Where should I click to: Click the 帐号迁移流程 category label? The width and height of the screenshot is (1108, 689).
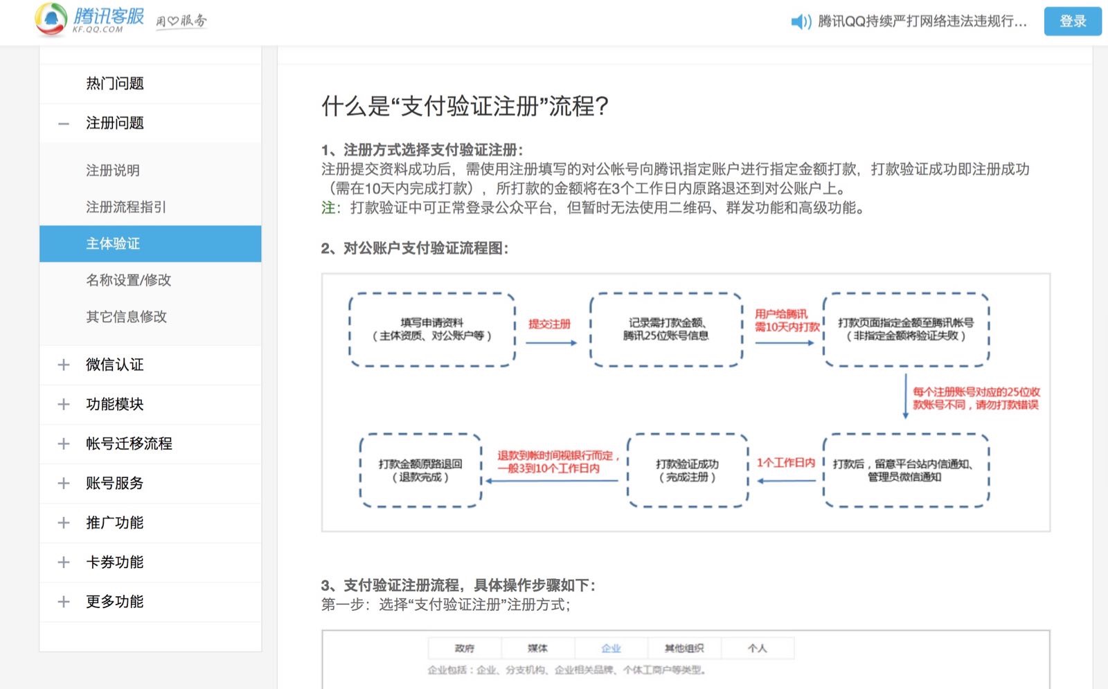click(129, 443)
